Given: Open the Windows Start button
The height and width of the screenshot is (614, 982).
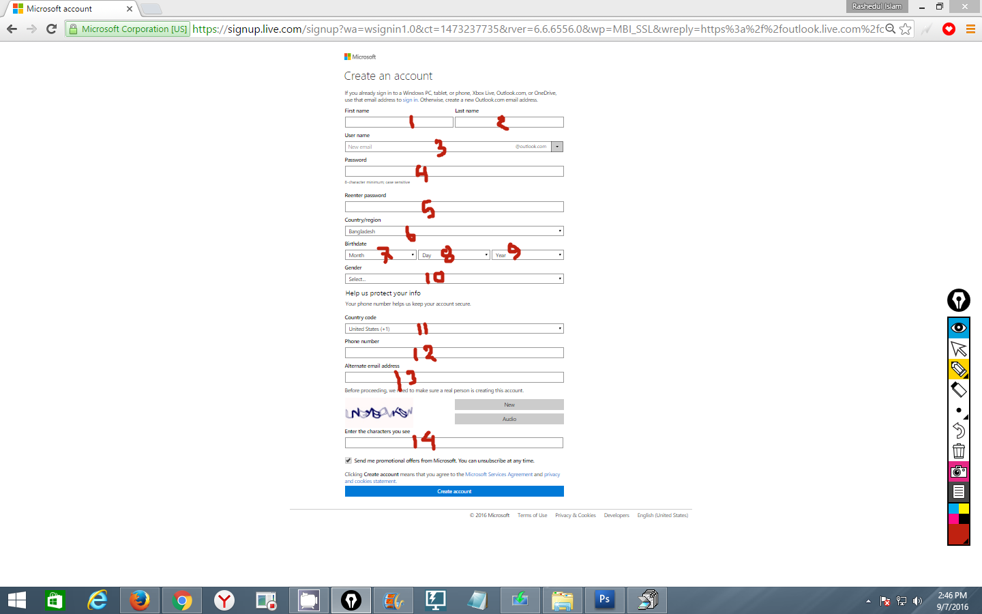Looking at the screenshot, I should 17,600.
